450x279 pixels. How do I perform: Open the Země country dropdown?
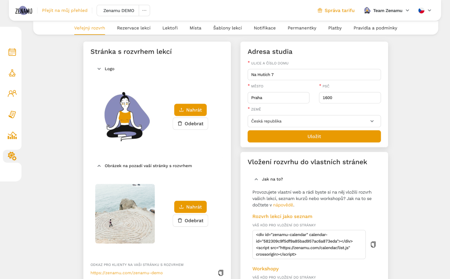point(314,121)
